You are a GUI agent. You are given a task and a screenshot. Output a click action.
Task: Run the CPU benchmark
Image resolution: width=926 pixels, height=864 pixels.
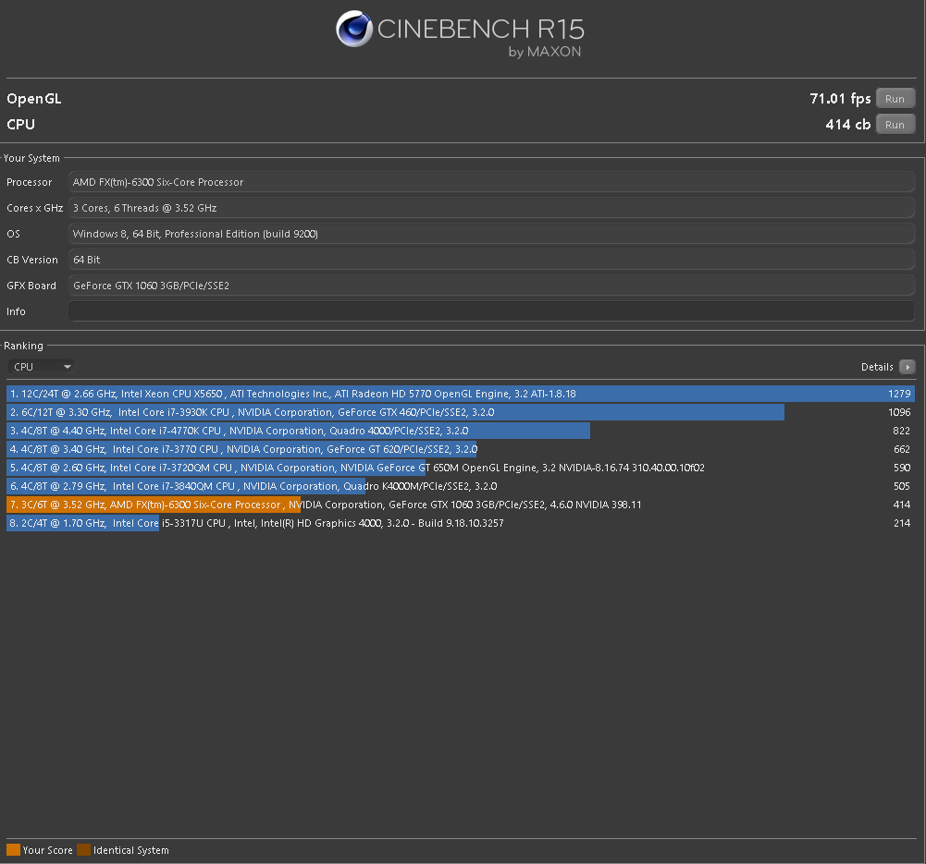895,125
